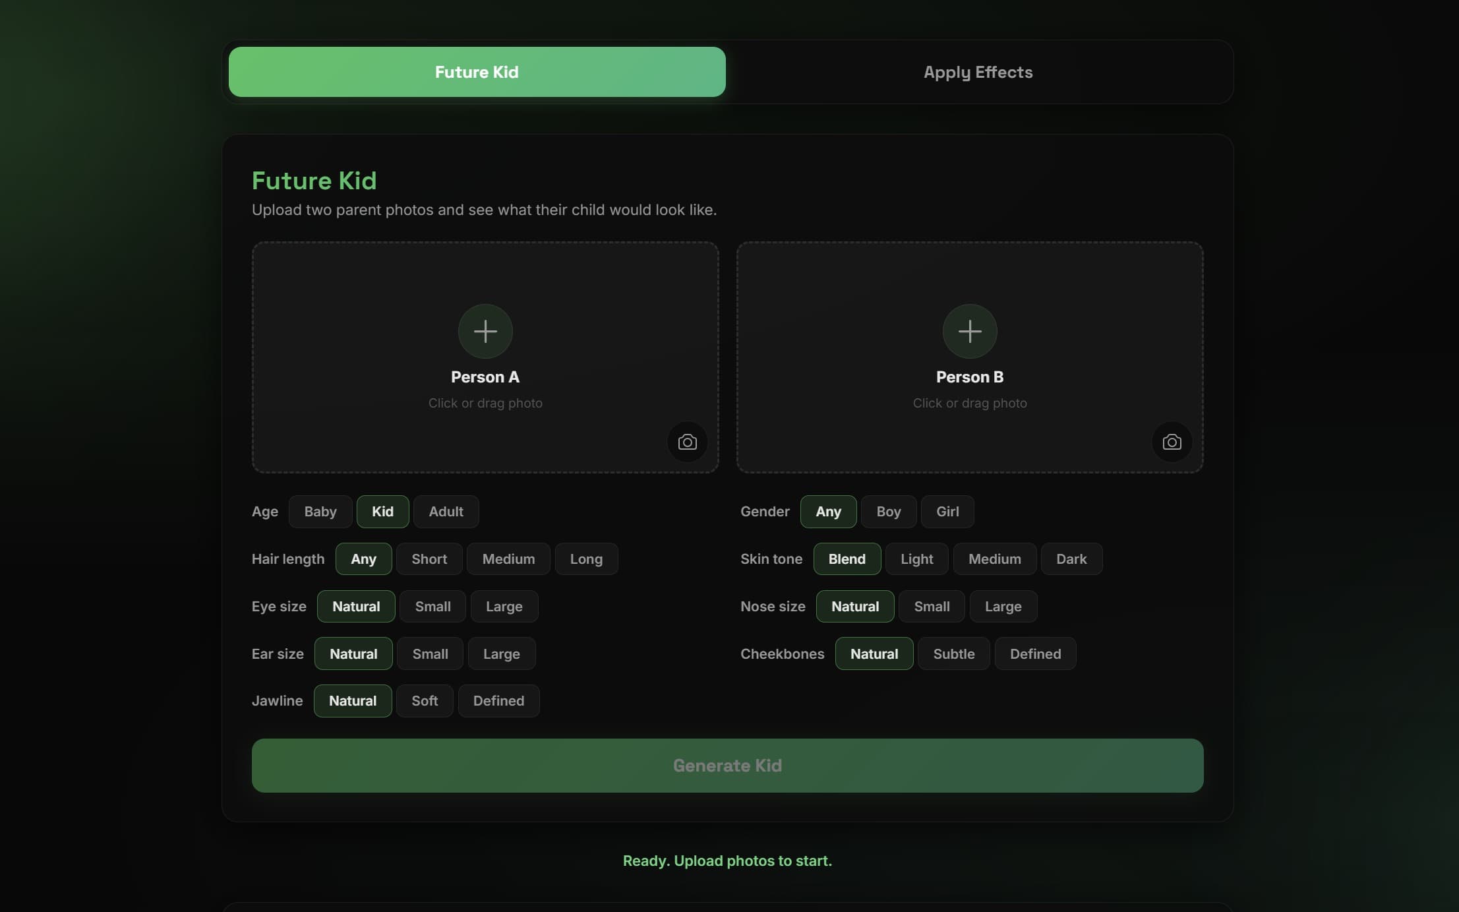
Task: Click the Future Kid heading text
Action: click(x=314, y=181)
